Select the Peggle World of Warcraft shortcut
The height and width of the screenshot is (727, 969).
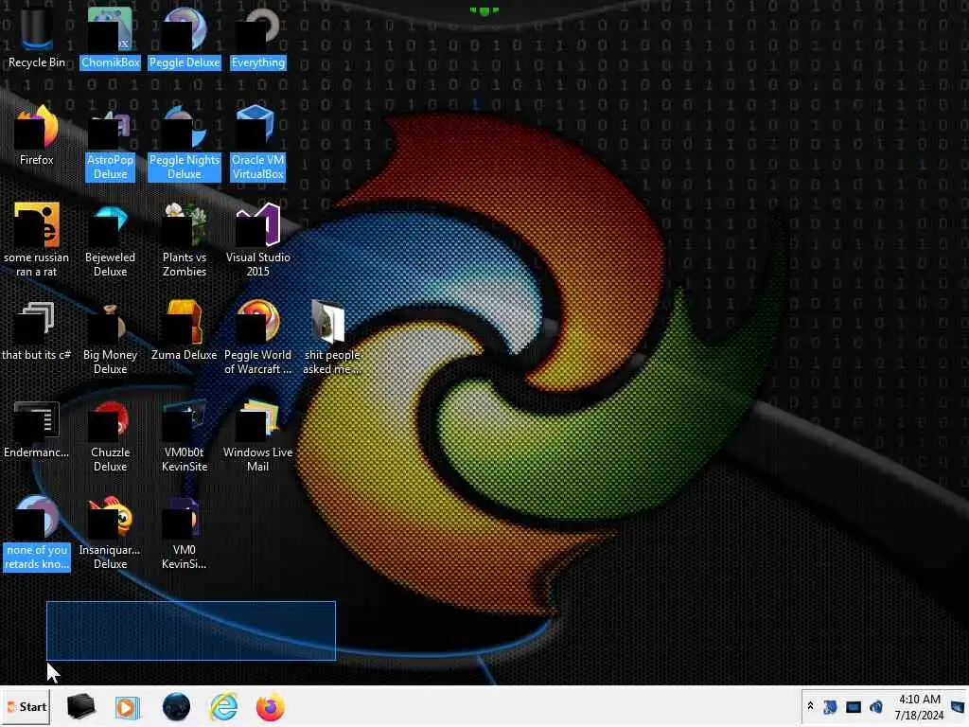[258, 338]
